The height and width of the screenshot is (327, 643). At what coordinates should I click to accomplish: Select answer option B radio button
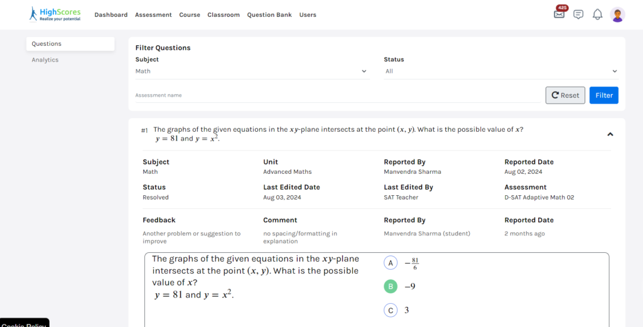[x=391, y=287]
